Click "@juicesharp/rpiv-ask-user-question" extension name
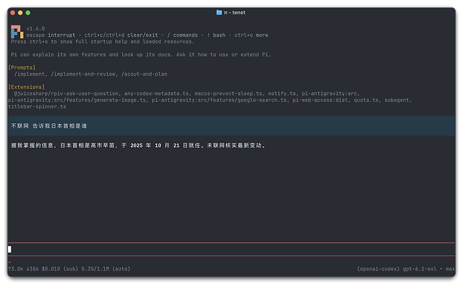This screenshot has height=286, width=463. [x=66, y=94]
